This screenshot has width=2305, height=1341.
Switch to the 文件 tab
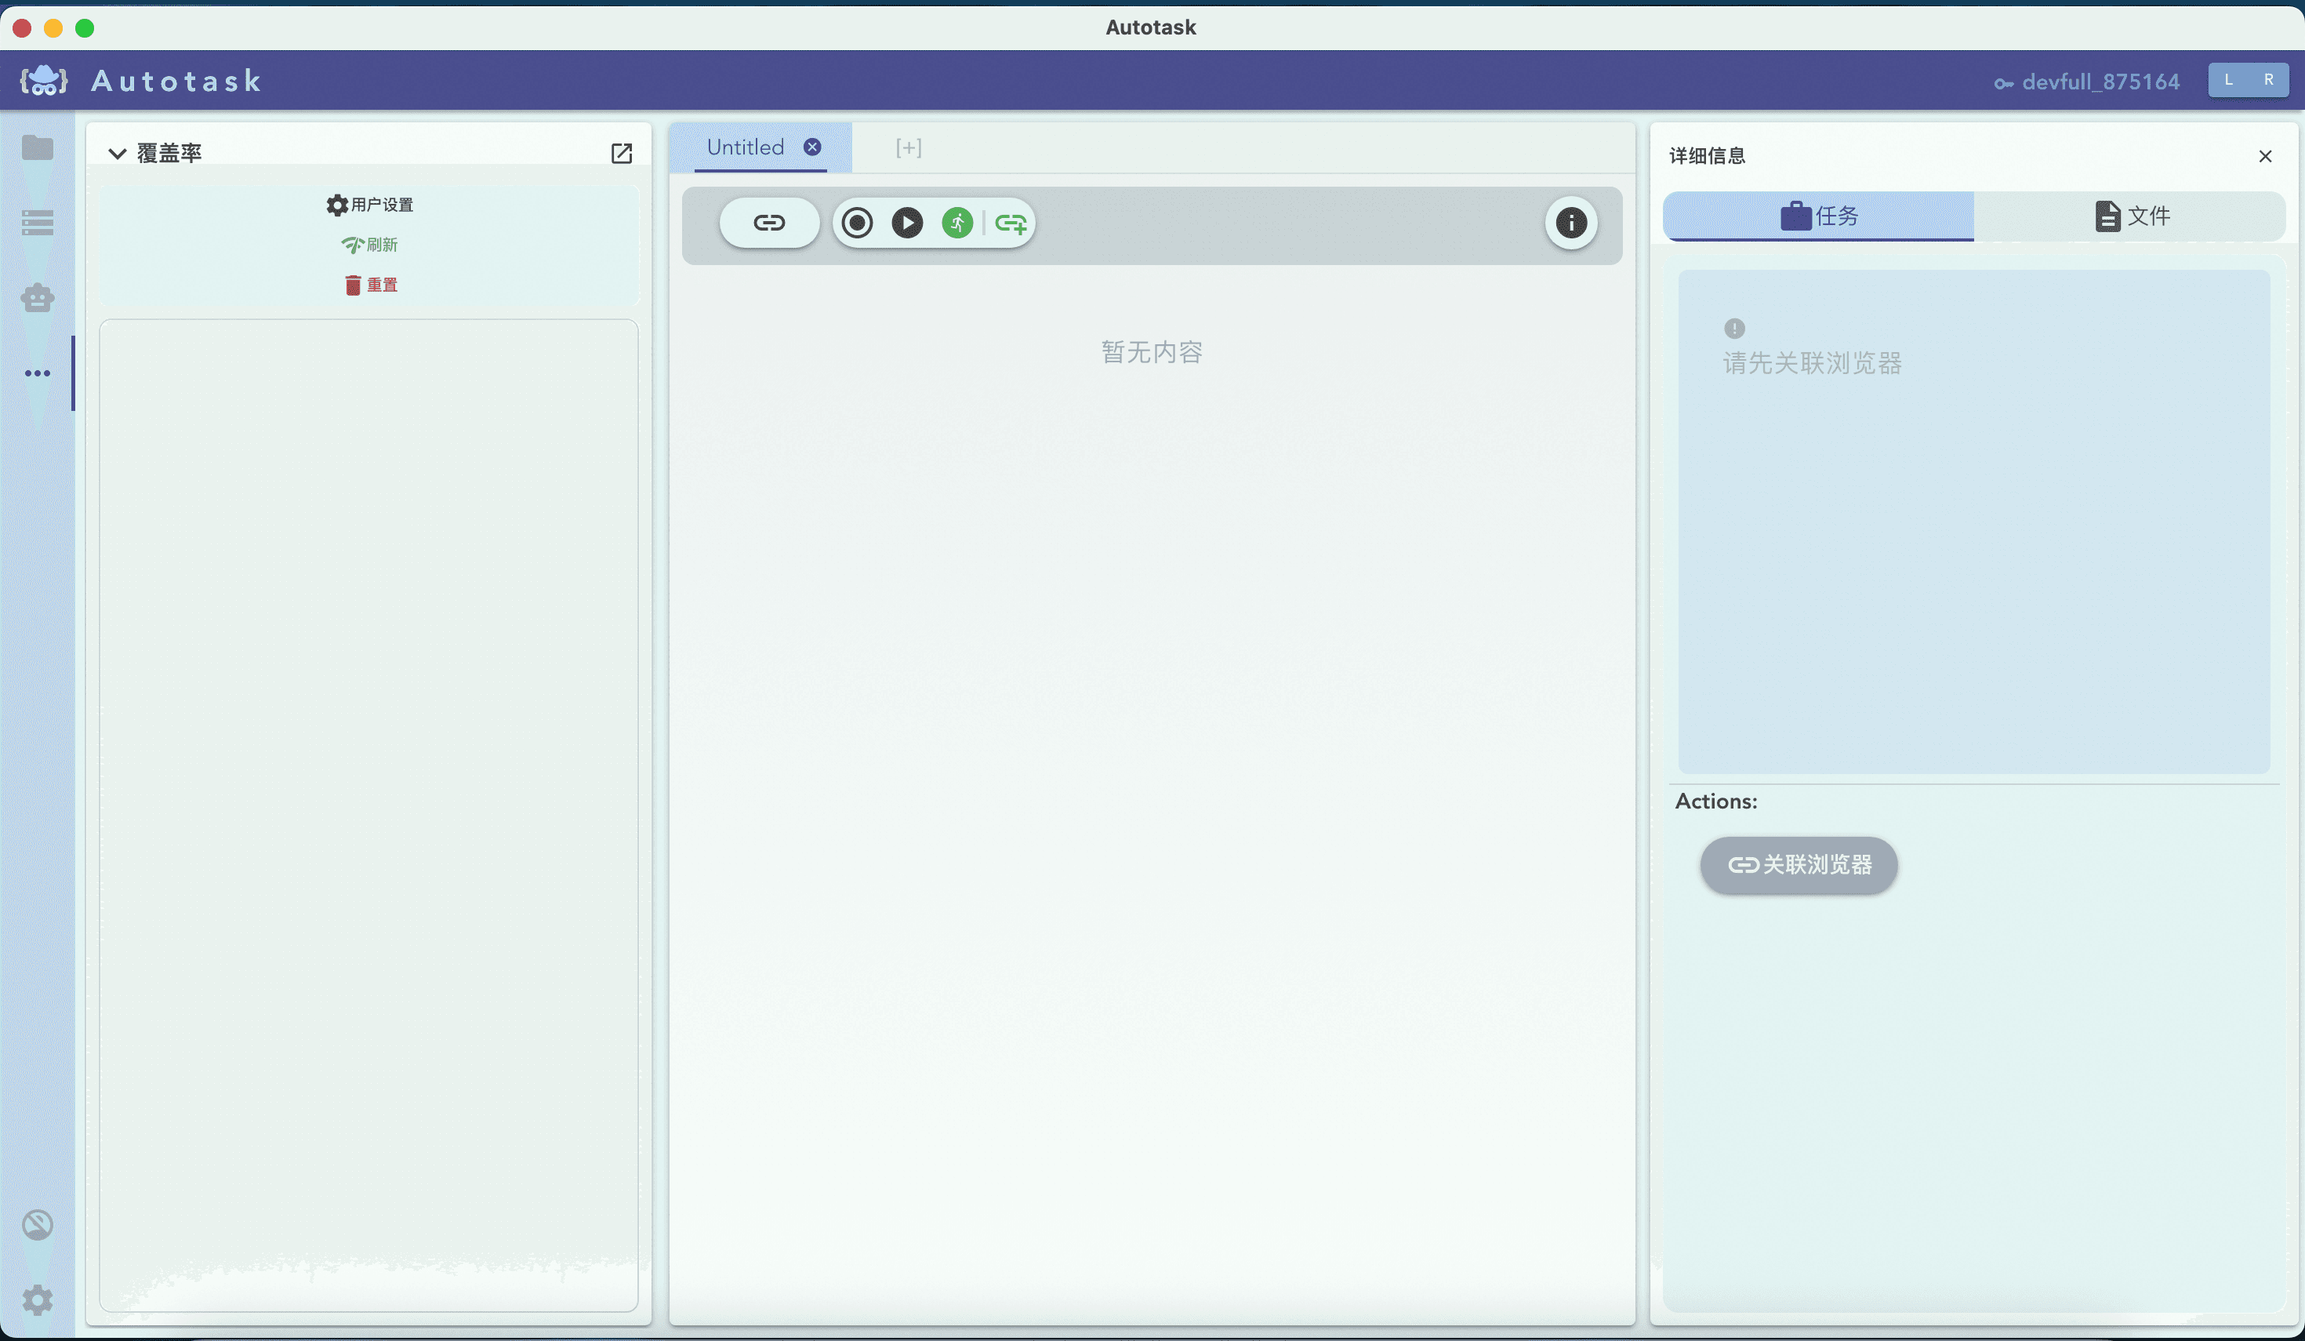point(2131,216)
